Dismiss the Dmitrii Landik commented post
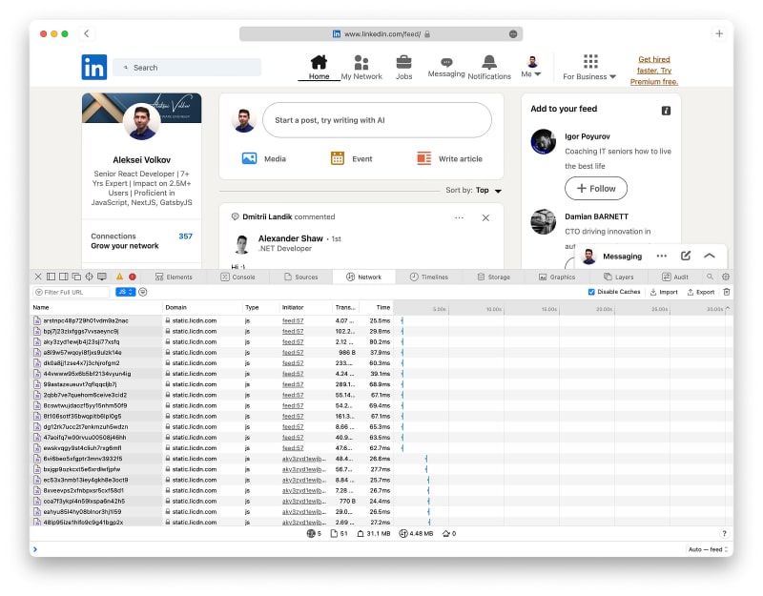 click(x=485, y=217)
